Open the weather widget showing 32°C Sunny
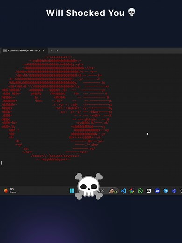182x243 pixels. coord(10,191)
